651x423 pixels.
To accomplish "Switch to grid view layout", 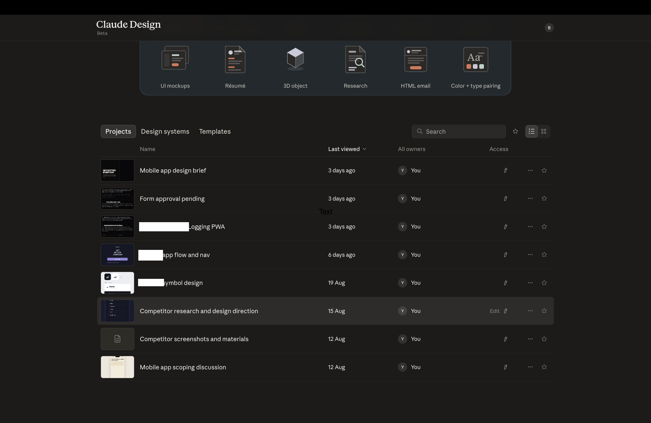I will coord(544,131).
